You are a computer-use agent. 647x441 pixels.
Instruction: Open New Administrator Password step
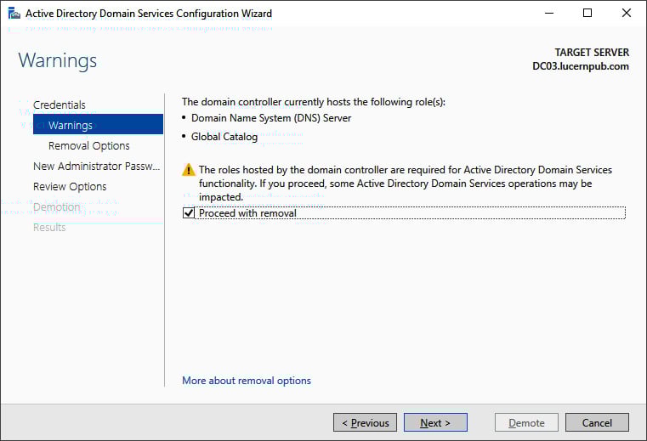pyautogui.click(x=97, y=166)
